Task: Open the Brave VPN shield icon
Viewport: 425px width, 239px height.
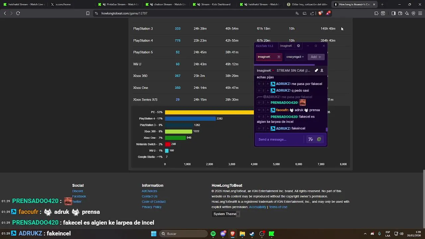Action: coord(413,13)
